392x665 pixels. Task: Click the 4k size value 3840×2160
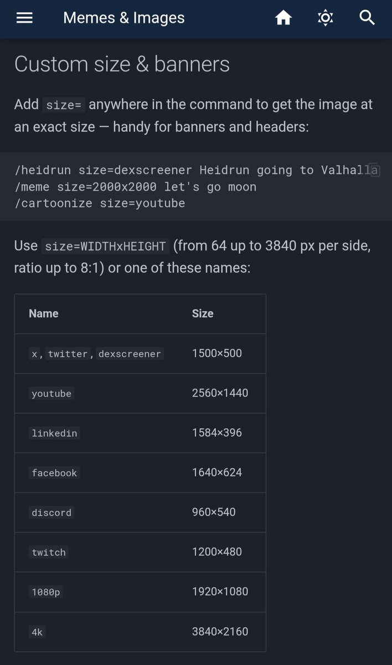pyautogui.click(x=220, y=631)
